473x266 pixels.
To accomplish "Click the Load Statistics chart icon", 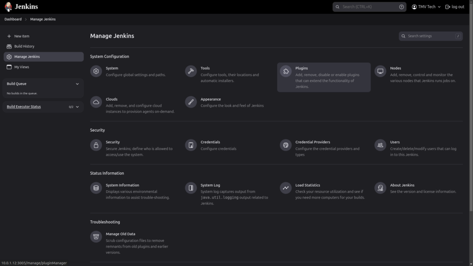I will (285, 188).
